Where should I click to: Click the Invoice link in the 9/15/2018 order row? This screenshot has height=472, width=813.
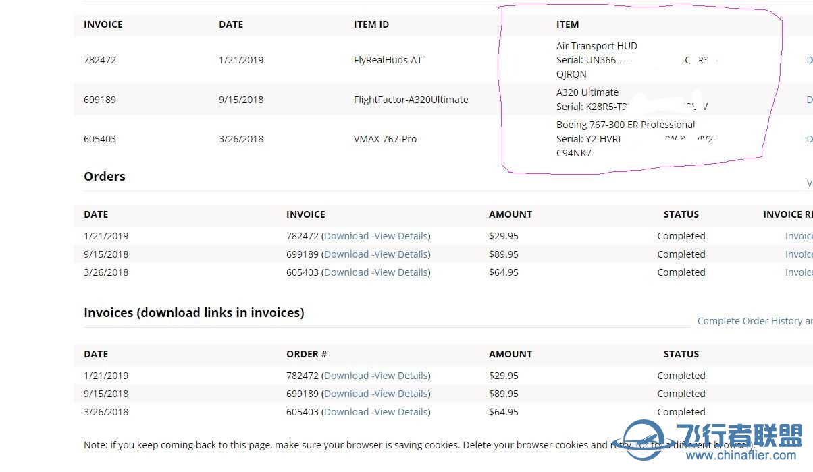point(799,254)
